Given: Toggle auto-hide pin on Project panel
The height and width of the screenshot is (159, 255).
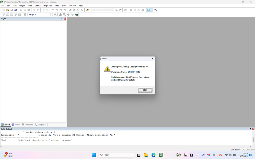Looking at the screenshot, I should pyautogui.click(x=62, y=19).
